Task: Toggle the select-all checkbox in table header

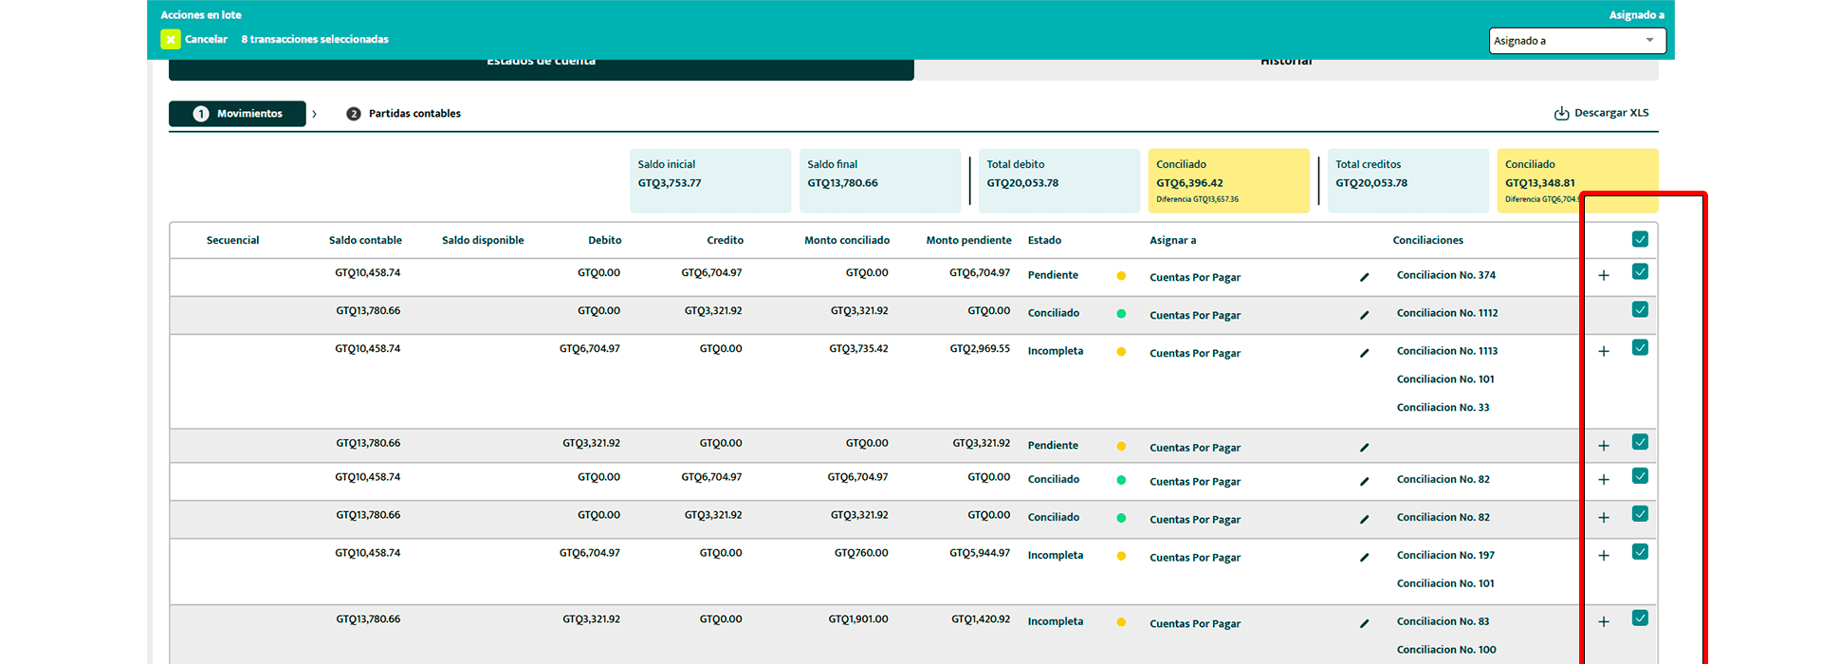Action: coord(1640,239)
